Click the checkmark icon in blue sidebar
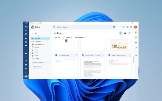 click(x=26, y=61)
